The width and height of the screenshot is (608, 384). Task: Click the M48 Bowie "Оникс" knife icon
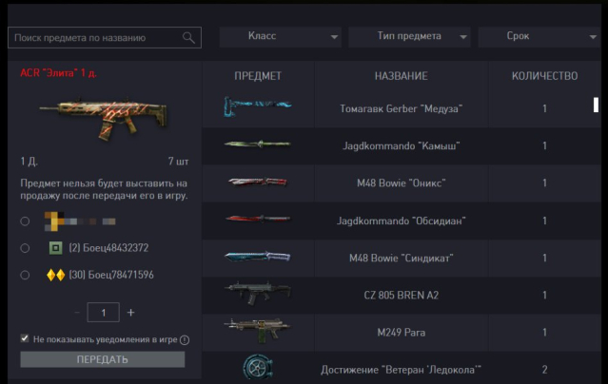coord(258,182)
